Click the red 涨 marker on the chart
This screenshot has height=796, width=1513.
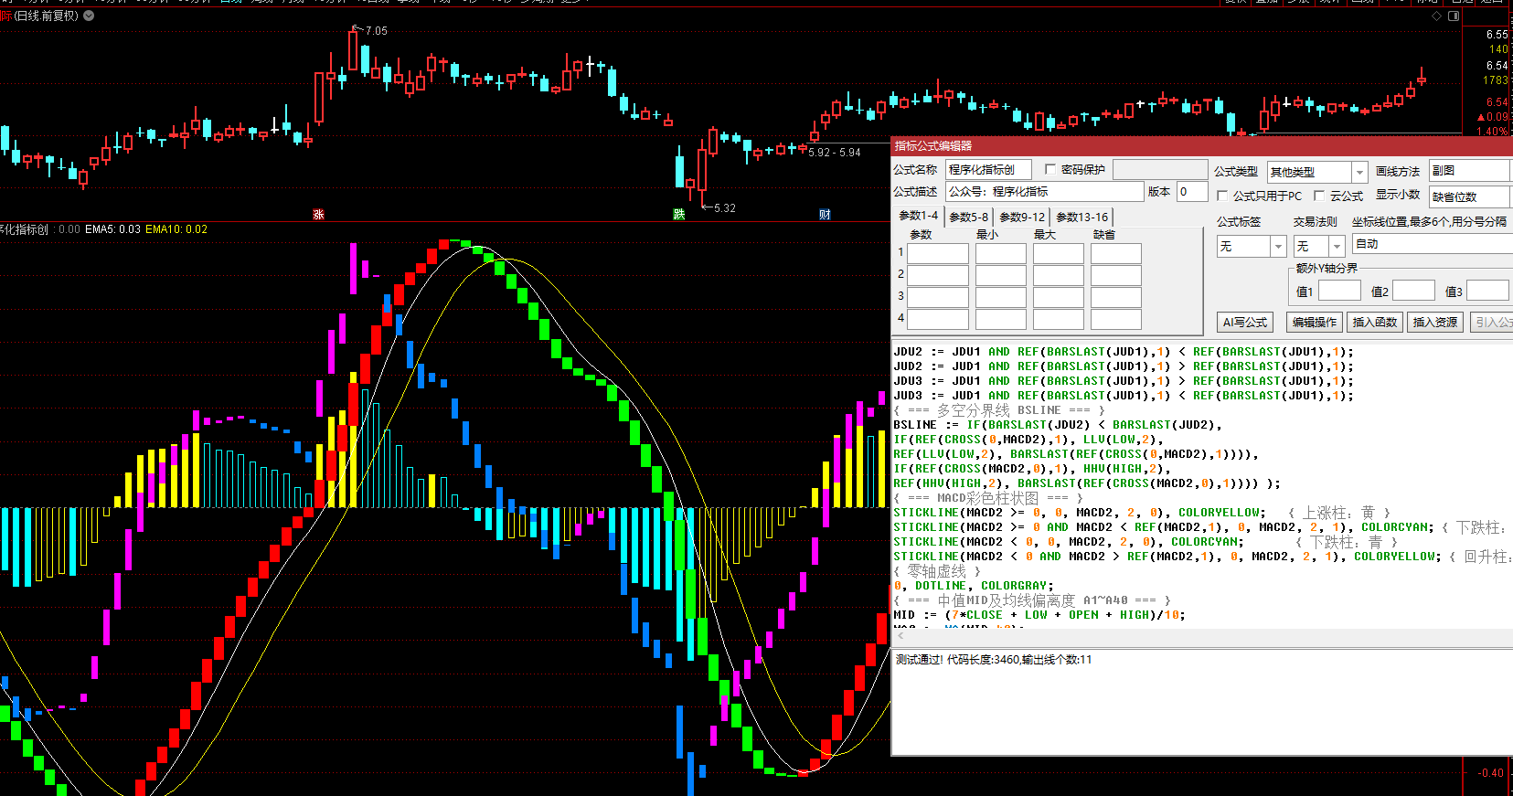click(x=318, y=214)
